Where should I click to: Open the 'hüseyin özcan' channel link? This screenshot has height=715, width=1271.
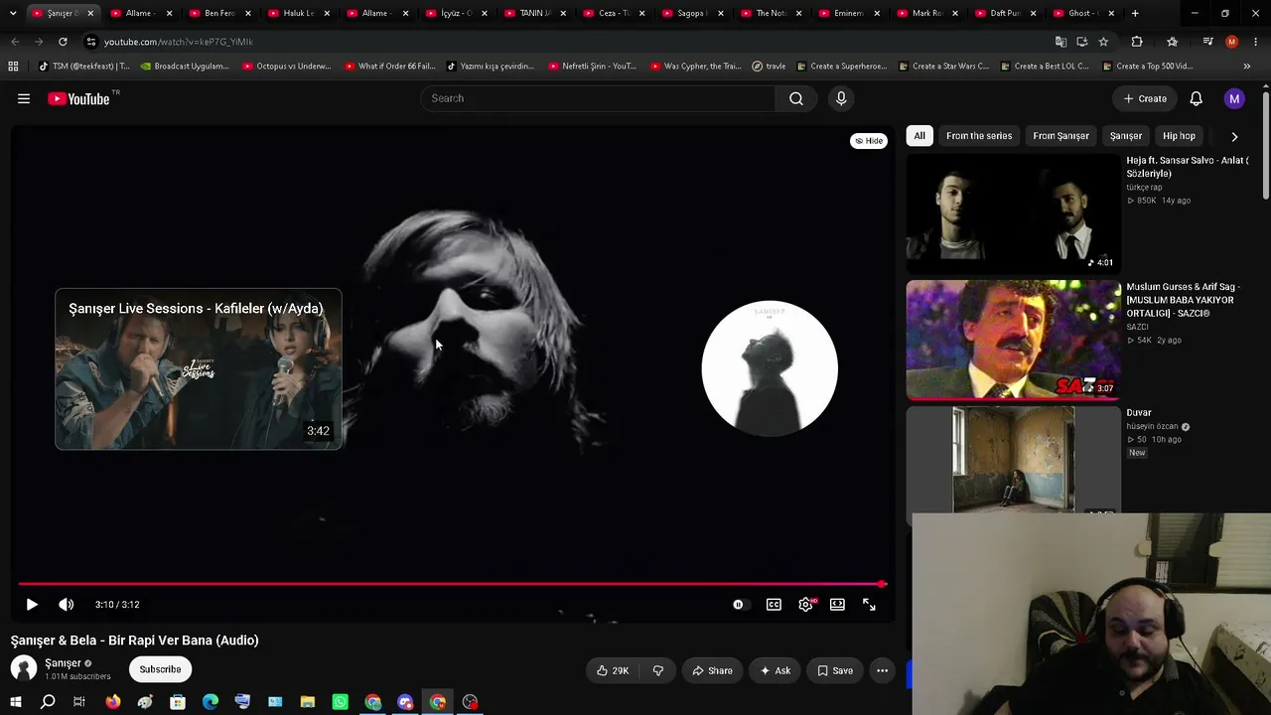(1152, 427)
